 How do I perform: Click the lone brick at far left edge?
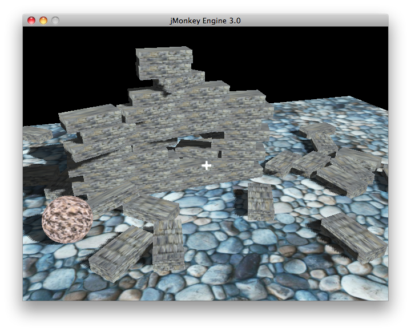pos(37,136)
